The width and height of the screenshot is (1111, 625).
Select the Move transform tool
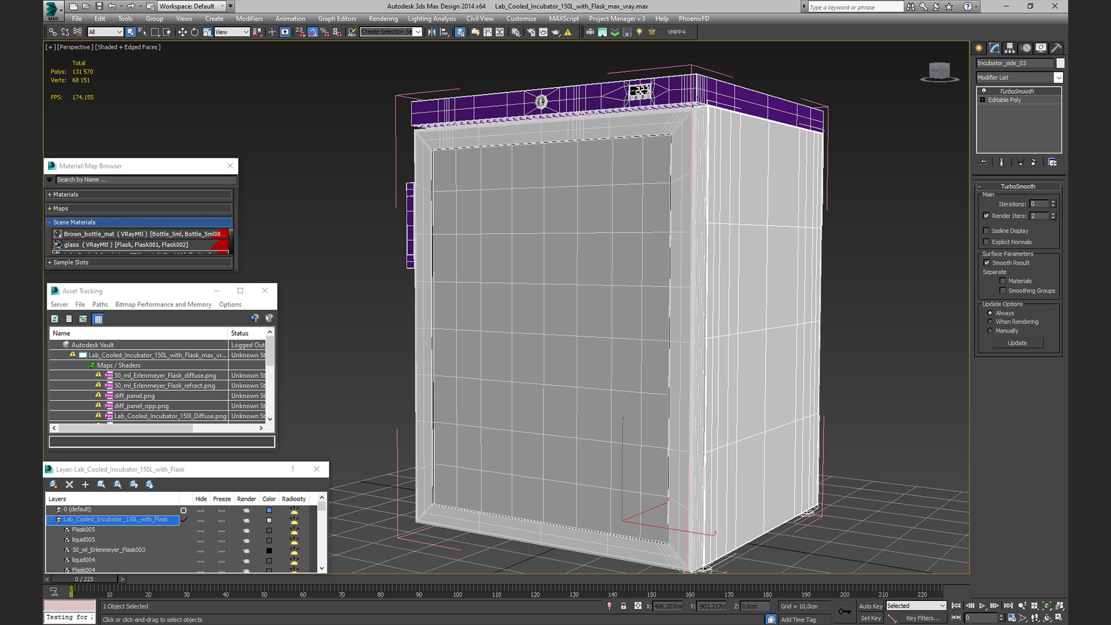click(x=182, y=32)
